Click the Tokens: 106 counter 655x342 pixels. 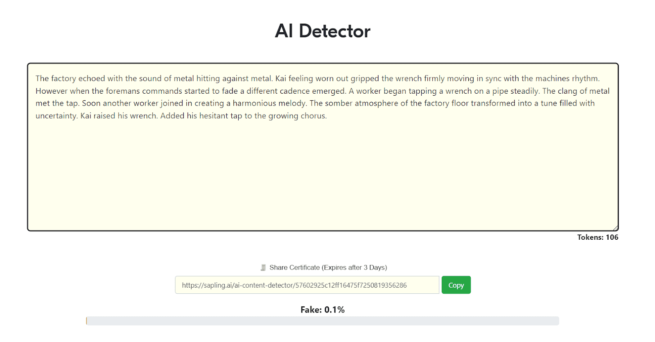pos(598,237)
